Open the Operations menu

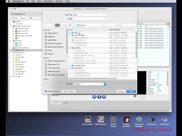click(49, 1)
